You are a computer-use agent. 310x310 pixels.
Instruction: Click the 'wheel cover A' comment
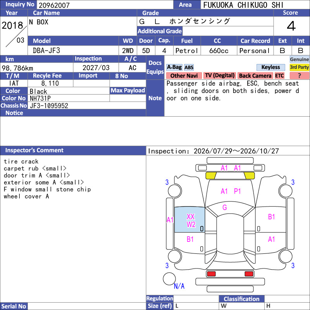(x=26, y=196)
